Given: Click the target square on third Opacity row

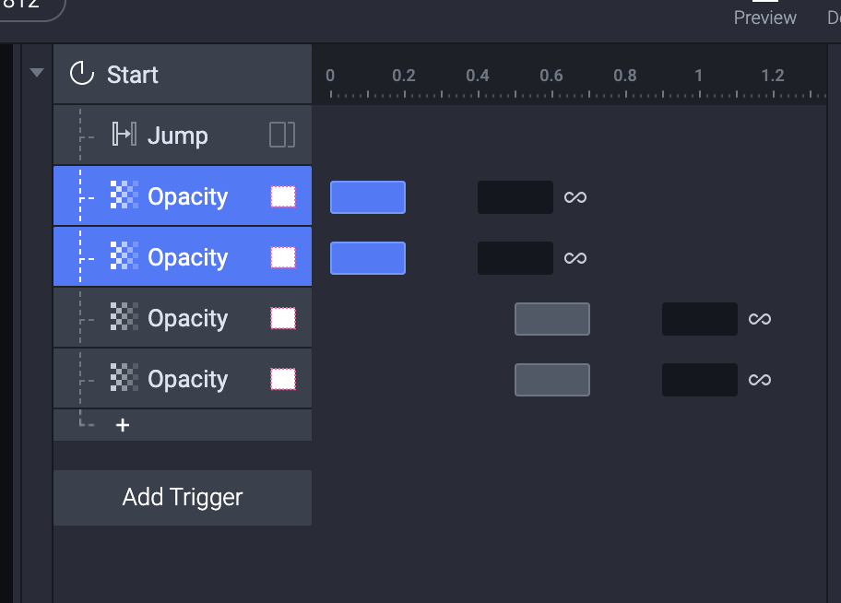Looking at the screenshot, I should click(x=283, y=318).
